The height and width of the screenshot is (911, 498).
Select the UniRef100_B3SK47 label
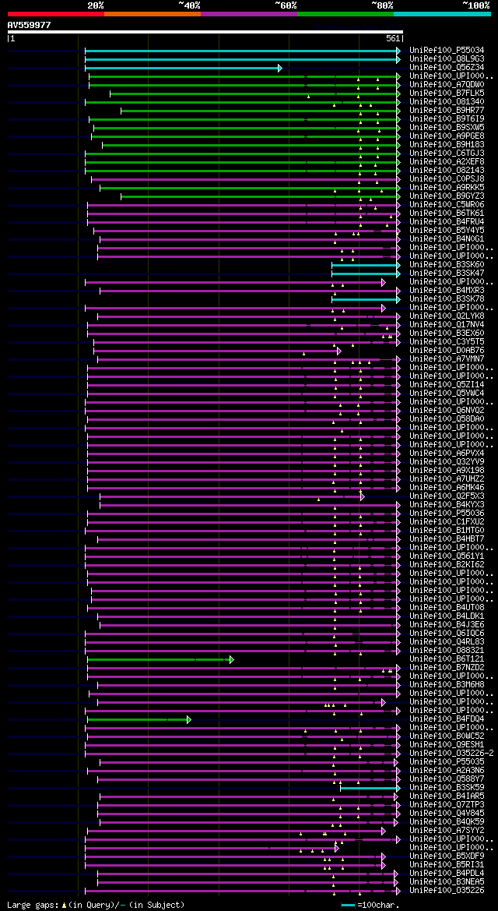click(x=447, y=273)
